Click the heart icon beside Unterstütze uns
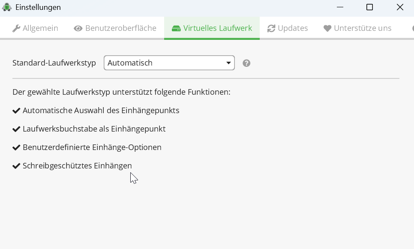The image size is (414, 249). 327,28
